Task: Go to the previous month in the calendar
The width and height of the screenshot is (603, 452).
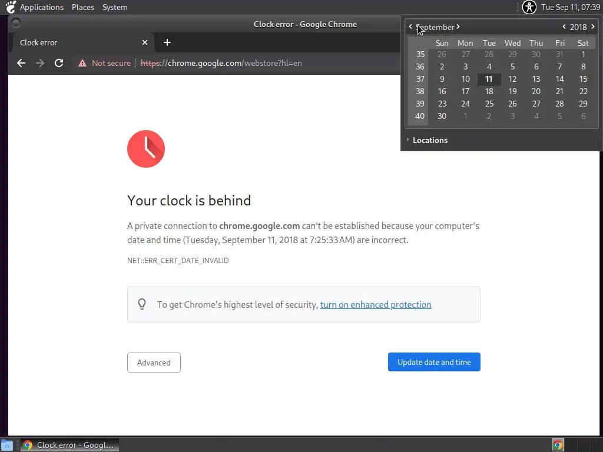Action: click(410, 27)
